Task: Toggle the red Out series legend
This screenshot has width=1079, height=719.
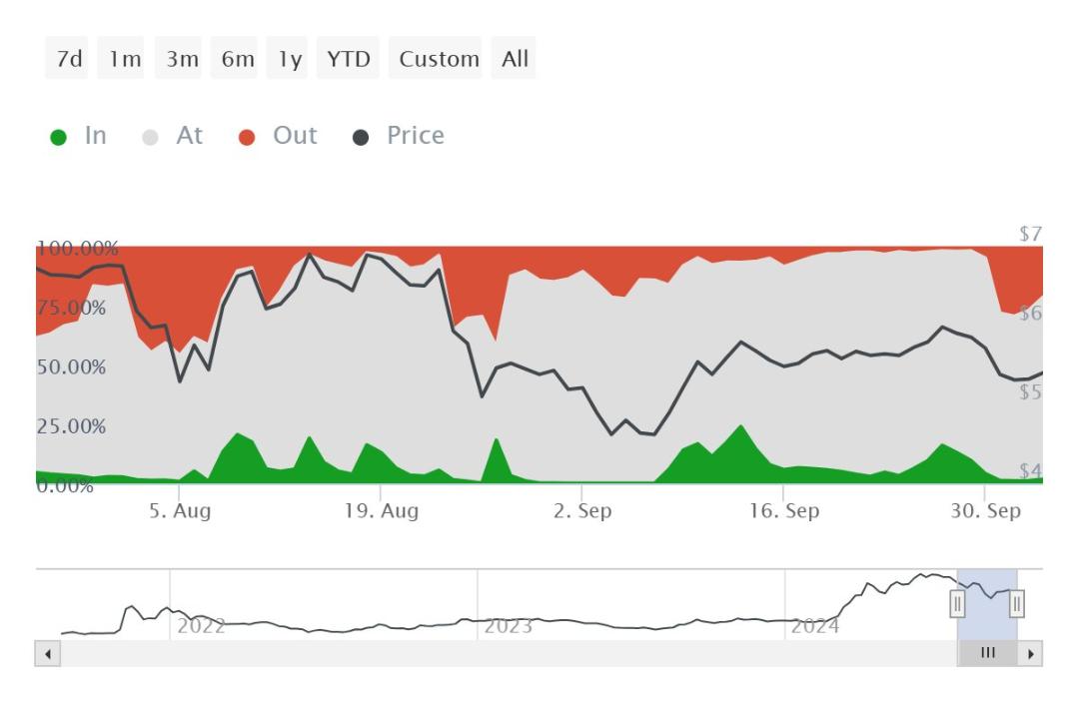Action: click(278, 136)
